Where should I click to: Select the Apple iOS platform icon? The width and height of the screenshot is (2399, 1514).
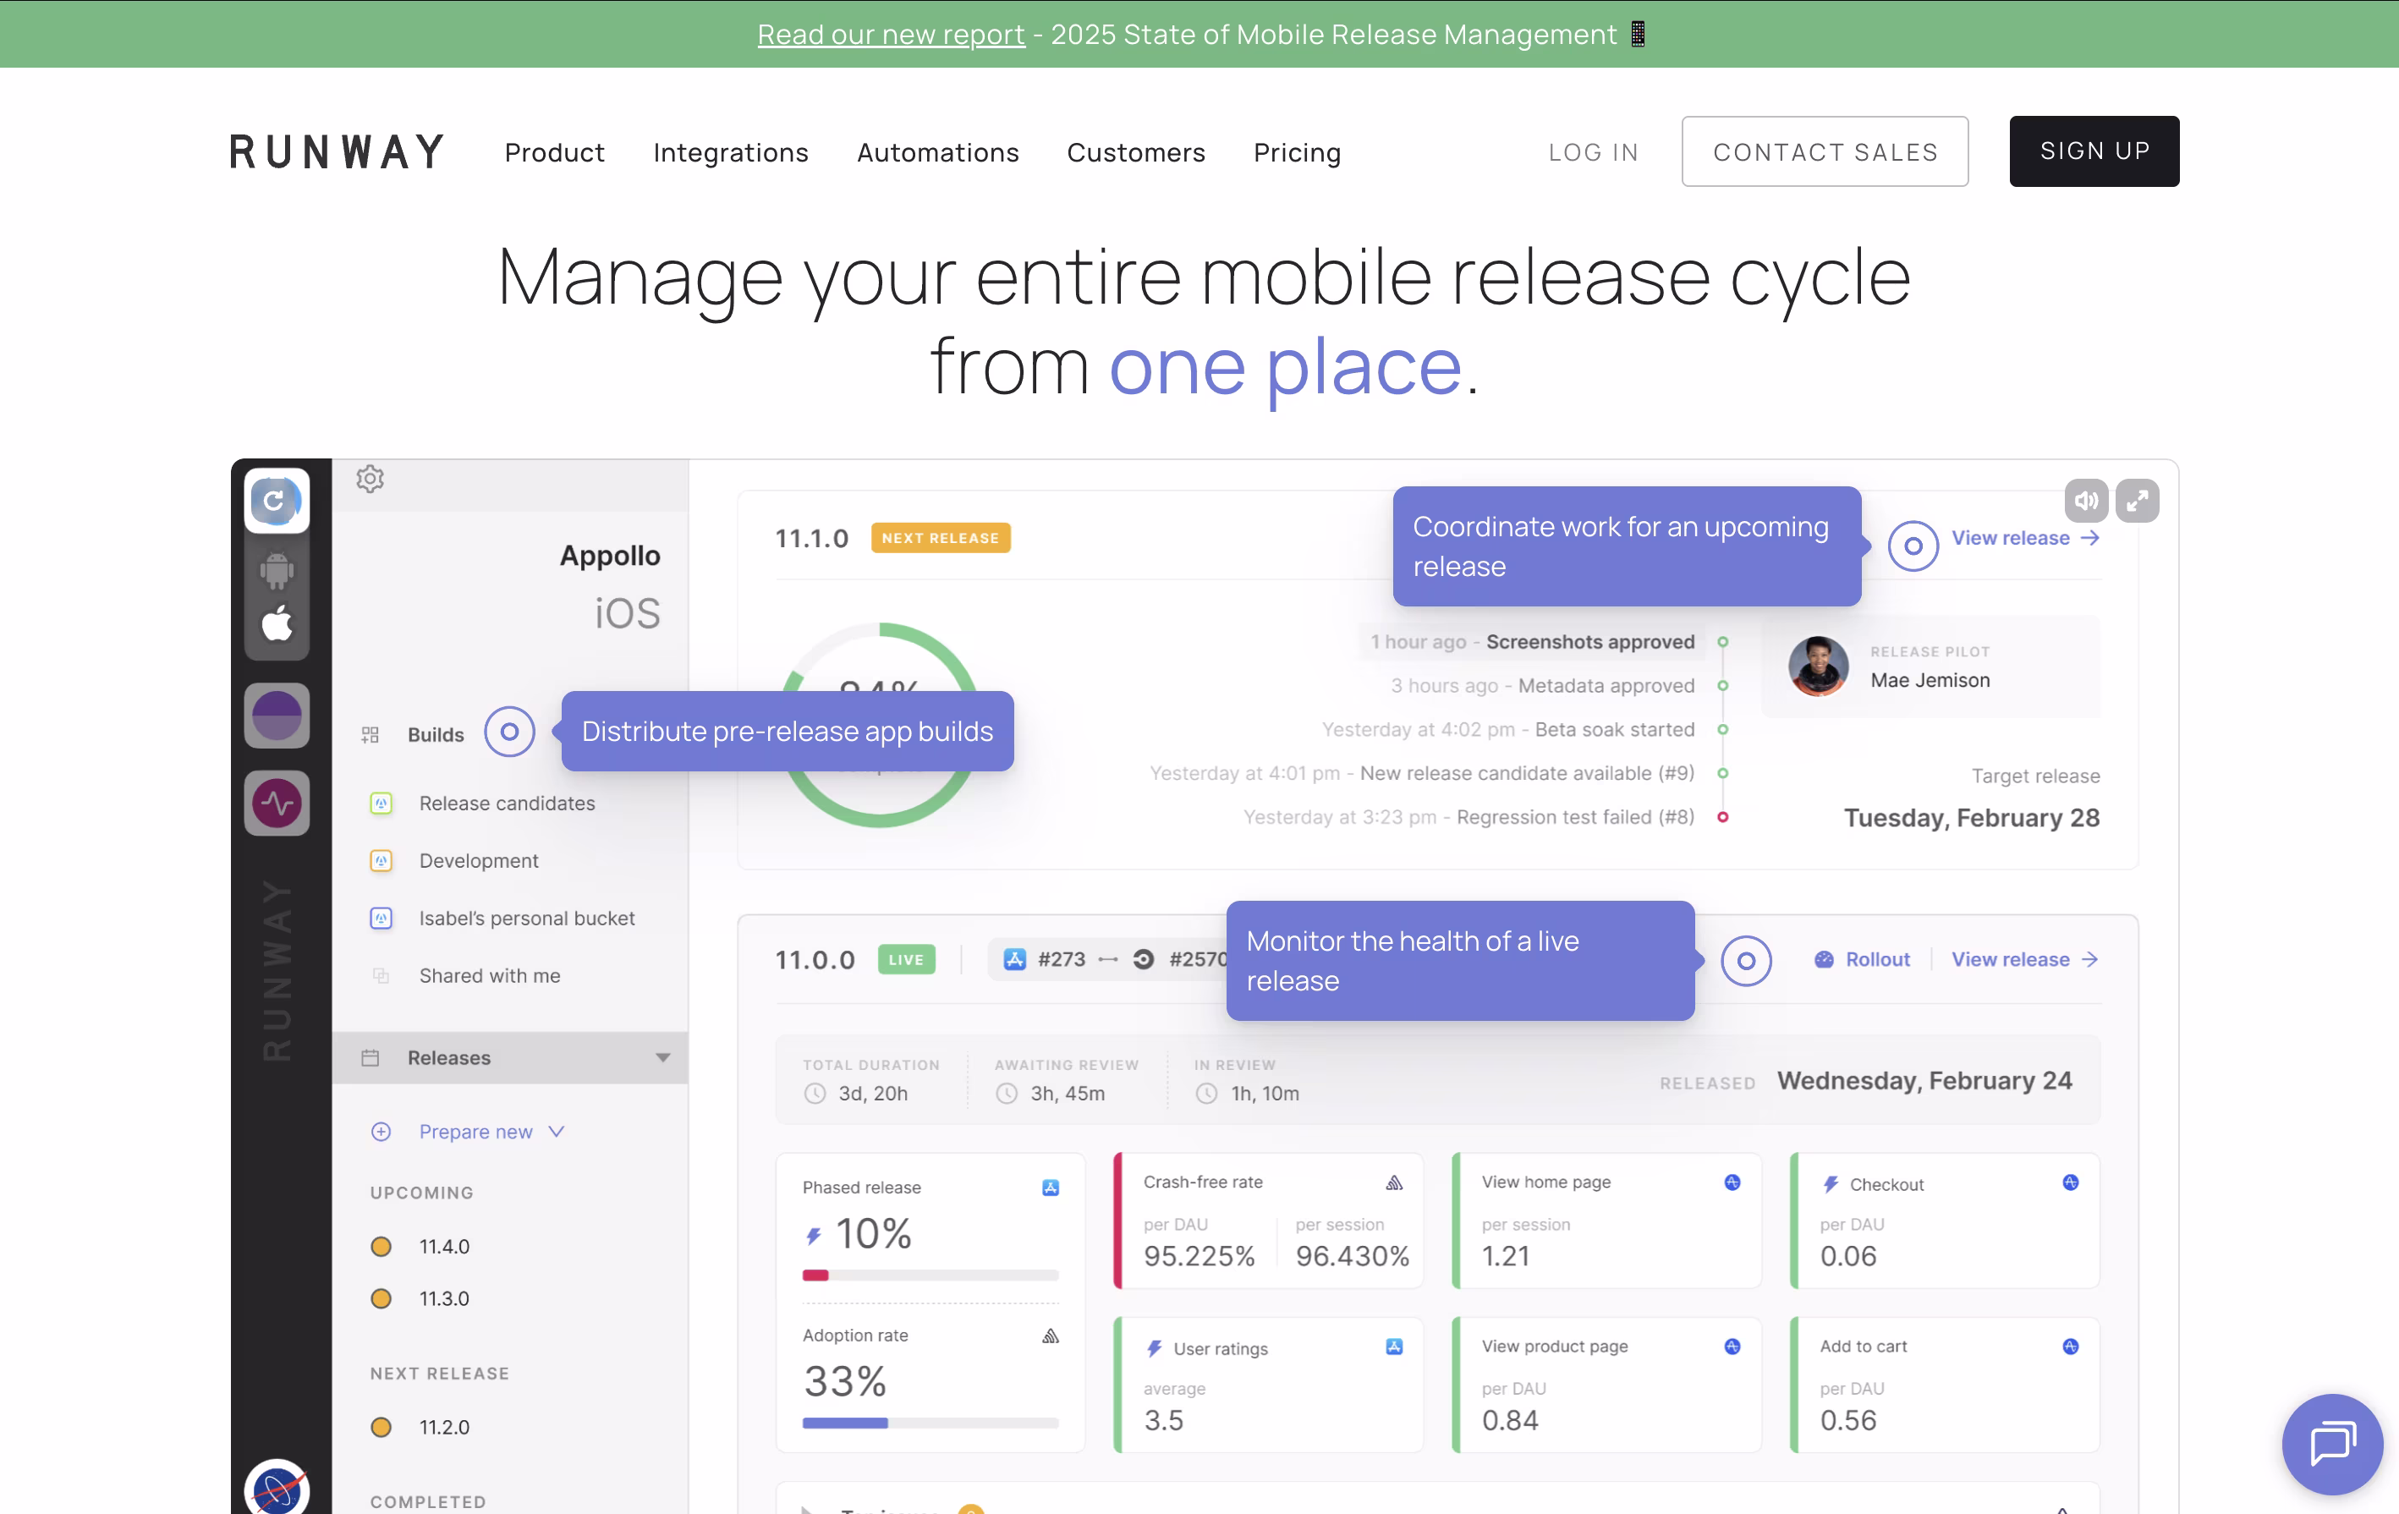(x=277, y=623)
